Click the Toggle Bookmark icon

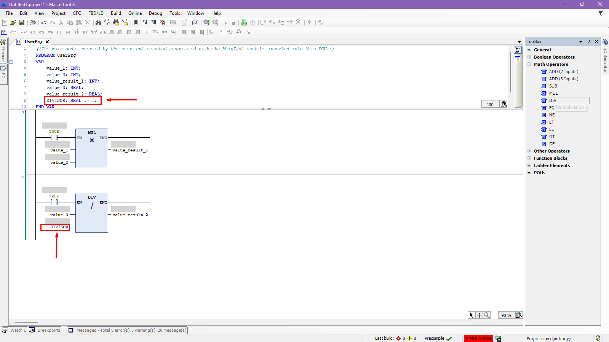[x=136, y=23]
